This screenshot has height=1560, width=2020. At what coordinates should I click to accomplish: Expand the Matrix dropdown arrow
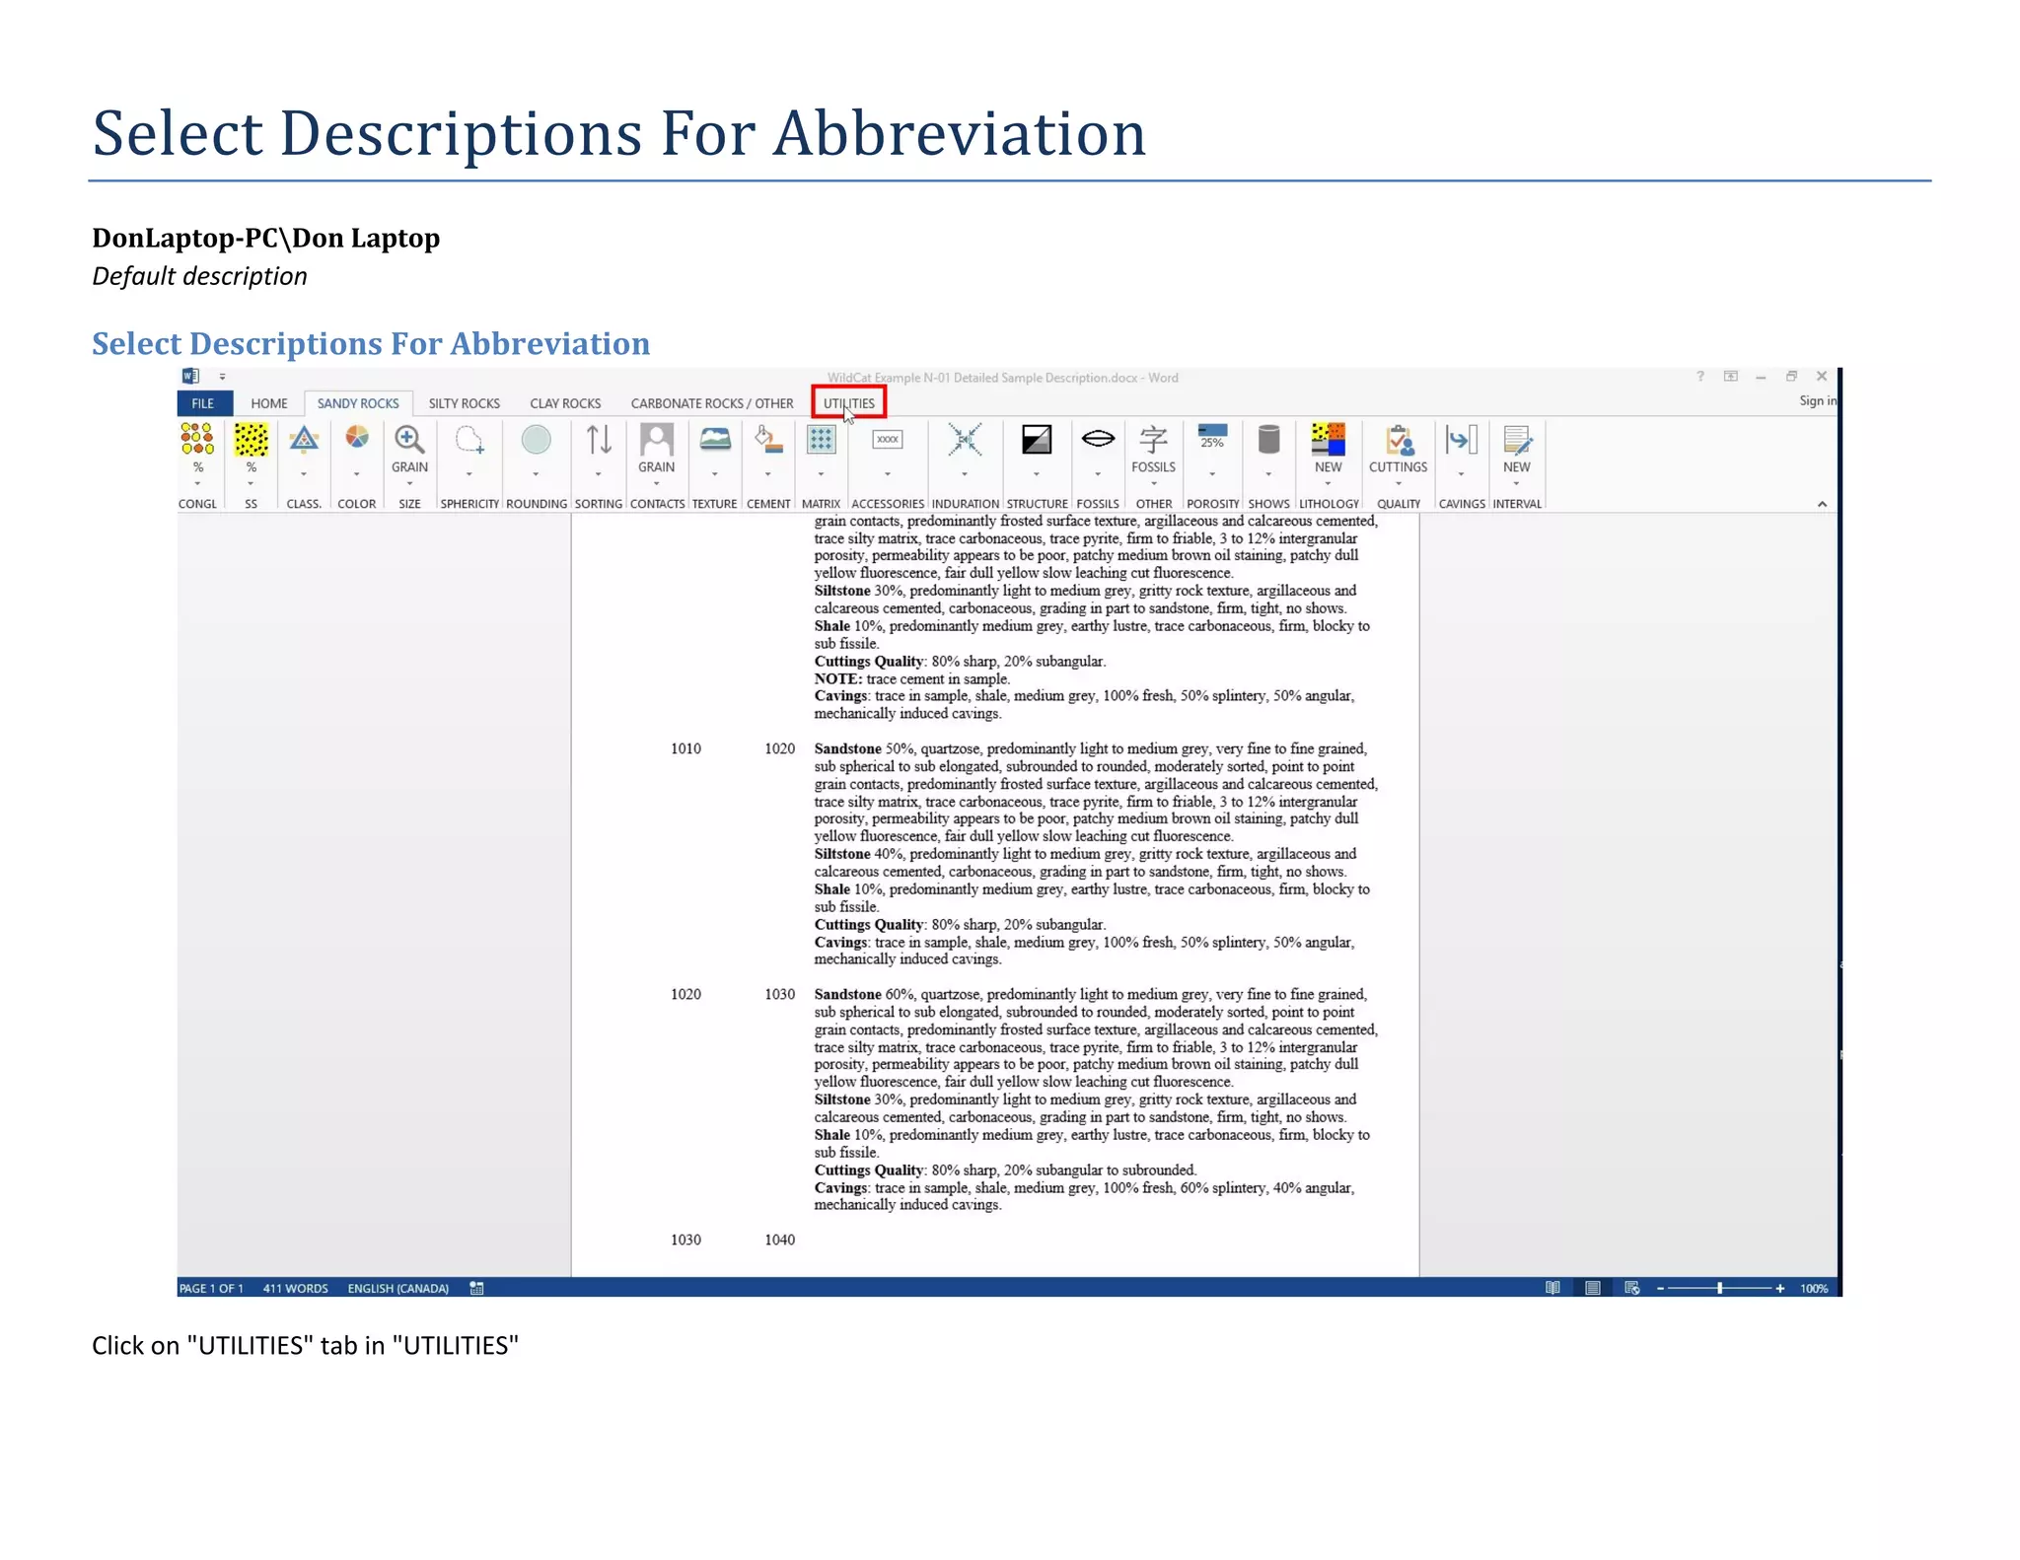(821, 474)
